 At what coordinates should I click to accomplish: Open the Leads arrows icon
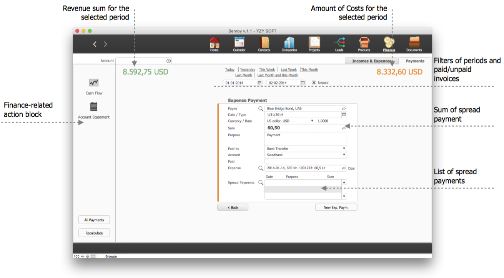tap(339, 43)
